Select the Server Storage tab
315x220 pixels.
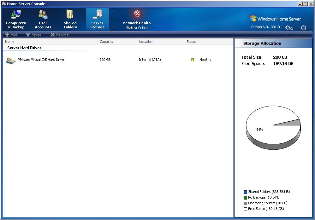point(97,20)
